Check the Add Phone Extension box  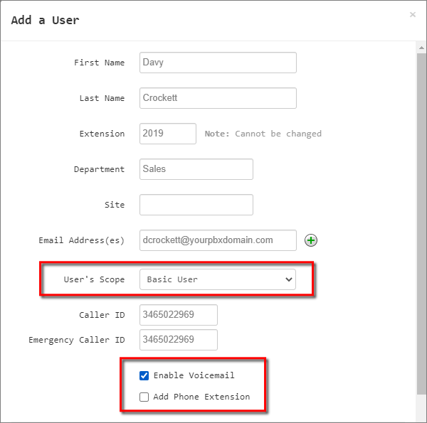pyautogui.click(x=144, y=397)
